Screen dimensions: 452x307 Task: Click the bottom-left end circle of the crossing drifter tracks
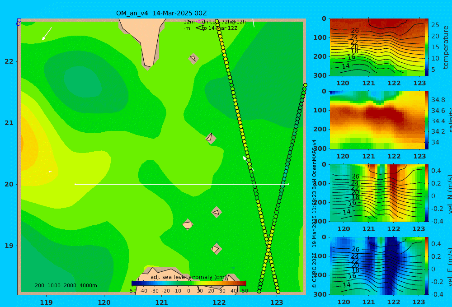[x=259, y=292]
